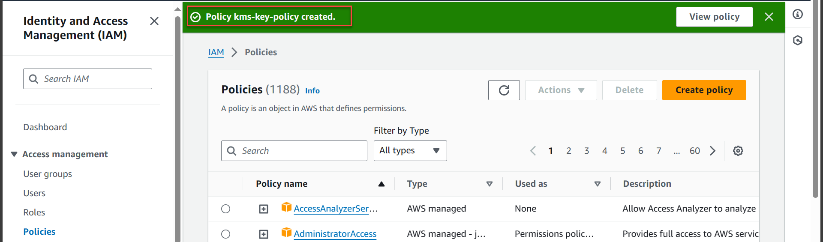Open the info panel icon at top right
Image resolution: width=823 pixels, height=242 pixels.
pyautogui.click(x=797, y=15)
